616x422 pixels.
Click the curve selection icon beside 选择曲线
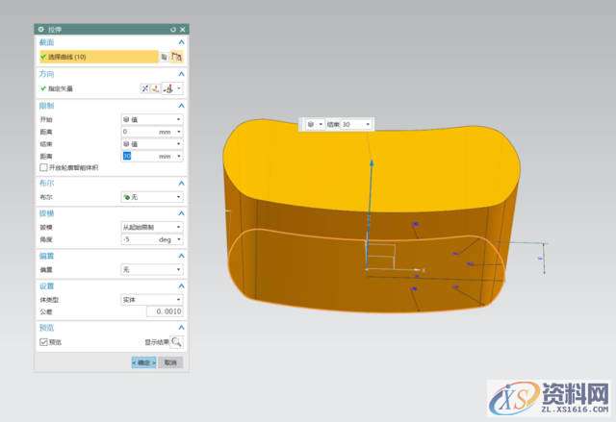(x=164, y=58)
